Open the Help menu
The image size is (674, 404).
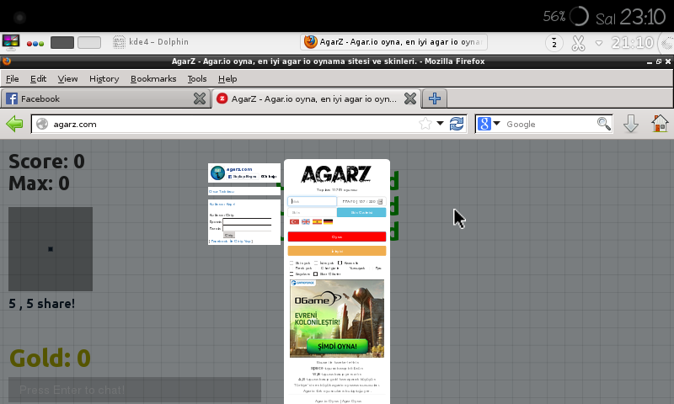point(227,78)
